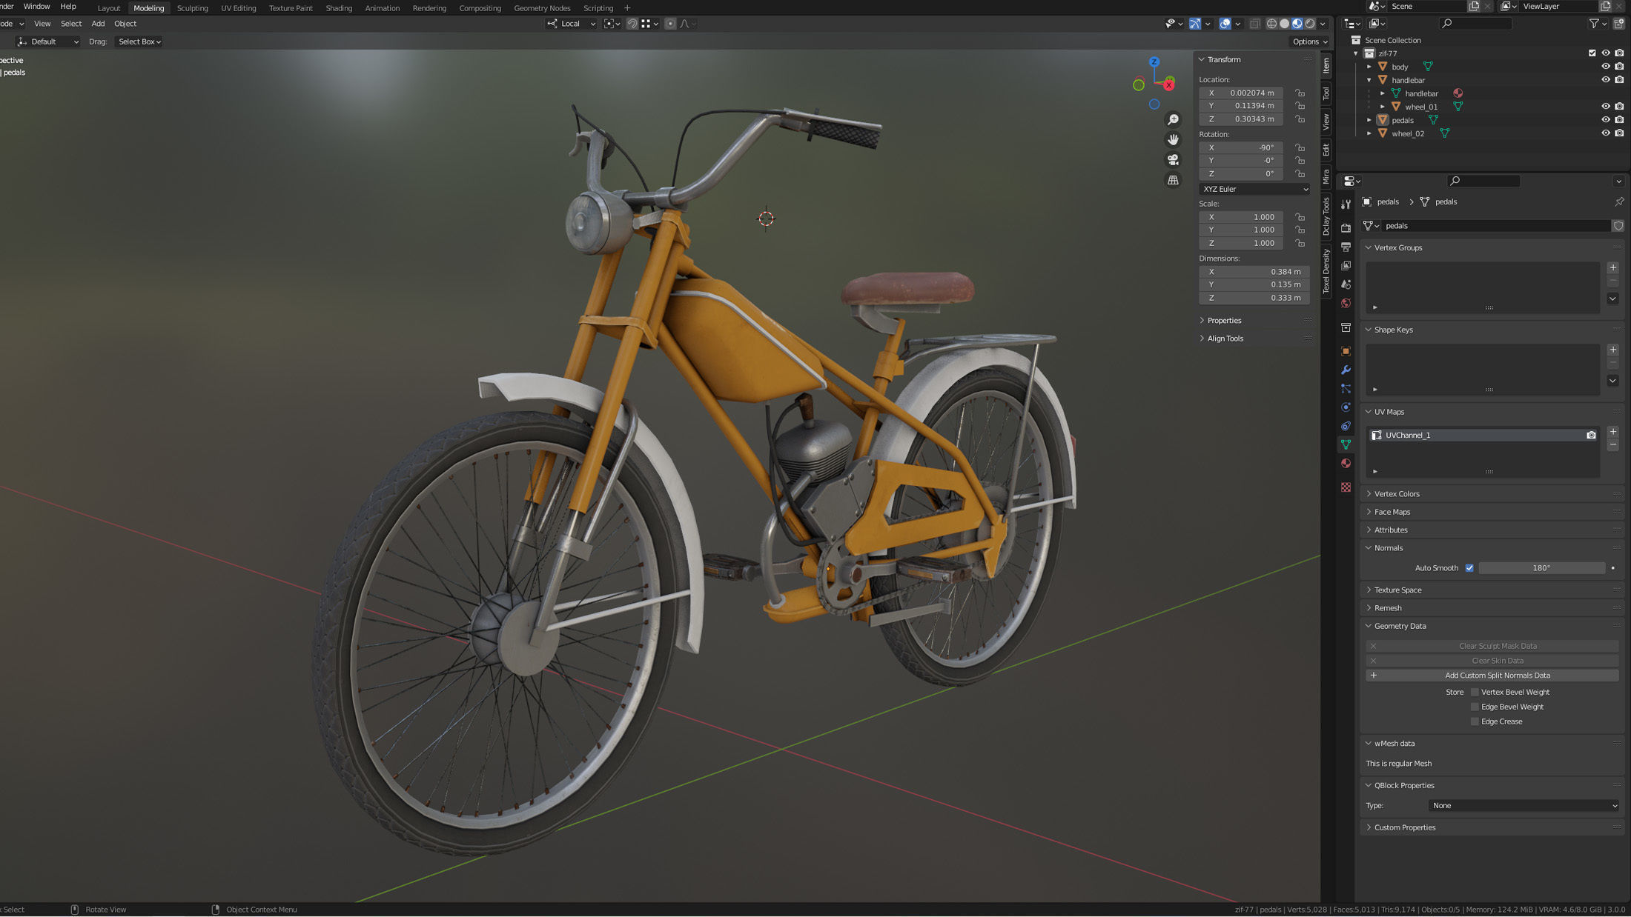
Task: Open the Physics properties icon
Action: tap(1346, 407)
